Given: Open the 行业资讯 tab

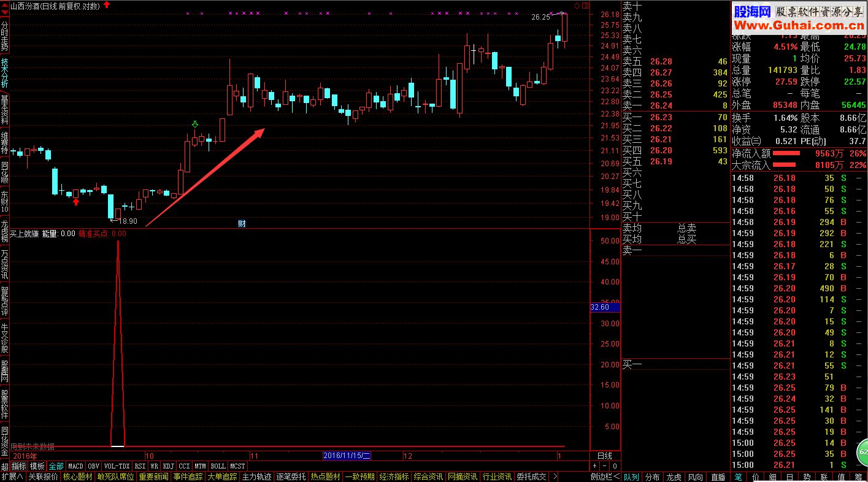Looking at the screenshot, I should coord(497,477).
